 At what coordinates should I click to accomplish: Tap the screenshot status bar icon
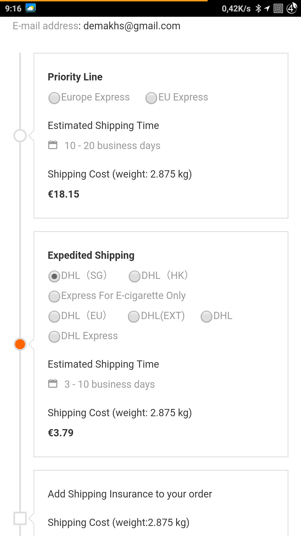coord(278,8)
